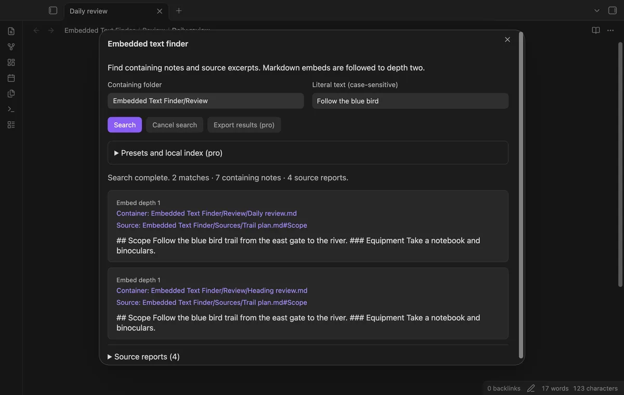Screen dimensions: 624x395
Task: Click the main window's right scrollbar
Action: tap(620, 164)
